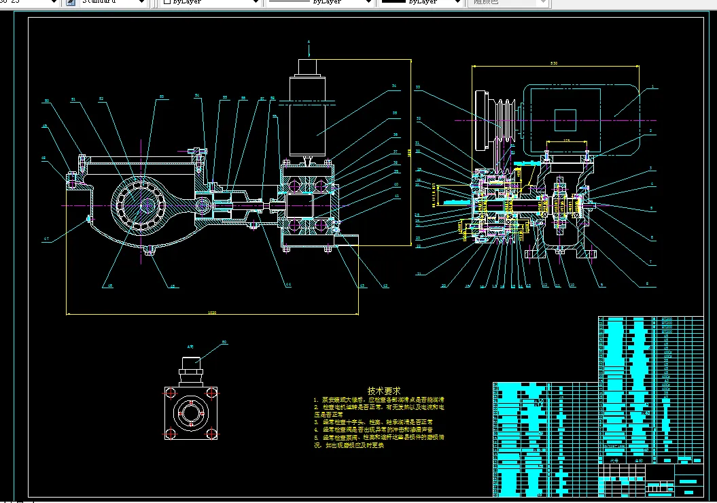Select requirement line 5 about 泵阀、柱塞和连杆
The width and height of the screenshot is (717, 503).
pos(379,441)
